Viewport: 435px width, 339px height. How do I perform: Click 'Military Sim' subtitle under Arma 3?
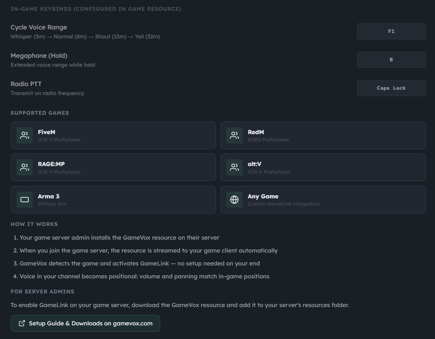click(x=52, y=204)
